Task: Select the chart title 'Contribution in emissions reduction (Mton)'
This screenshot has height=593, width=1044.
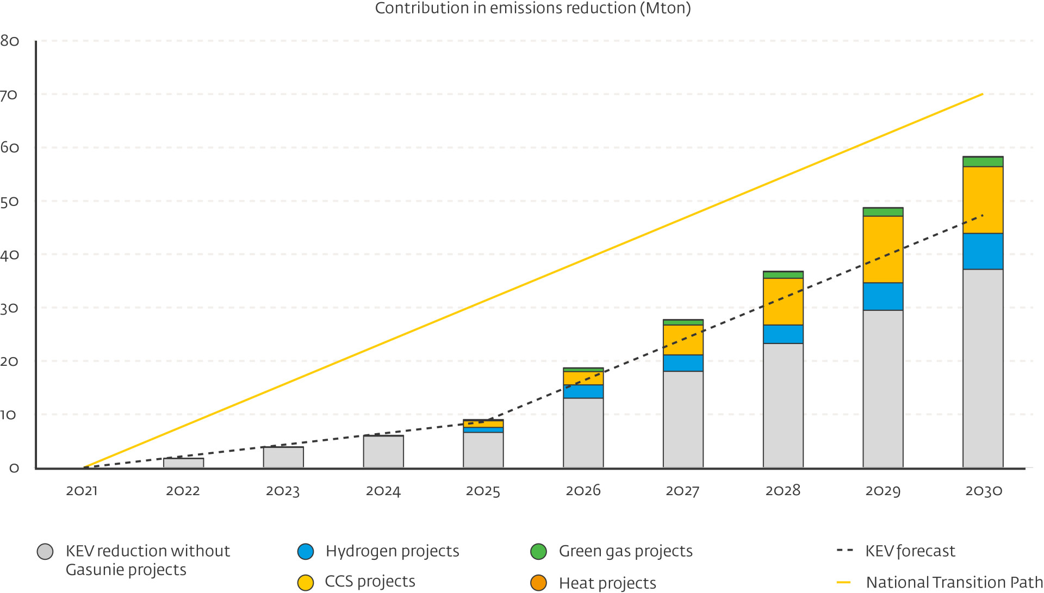Action: click(533, 9)
